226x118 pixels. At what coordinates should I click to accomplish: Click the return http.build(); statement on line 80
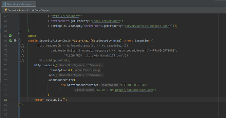pyautogui.click(x=51, y=100)
